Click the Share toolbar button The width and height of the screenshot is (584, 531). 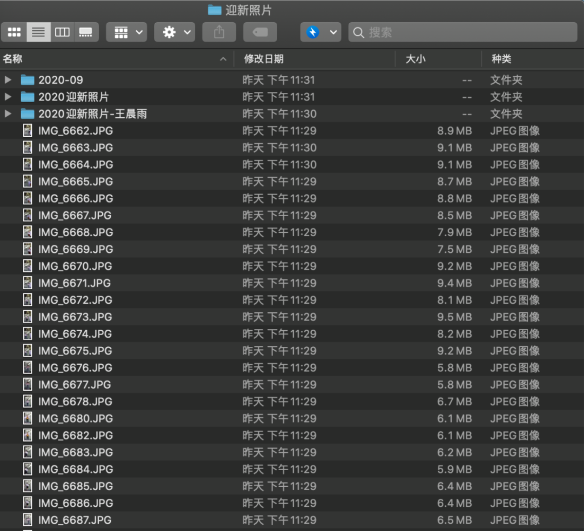(x=219, y=32)
